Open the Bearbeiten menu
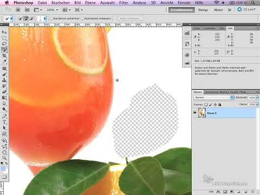The width and height of the screenshot is (260, 195). tap(61, 3)
